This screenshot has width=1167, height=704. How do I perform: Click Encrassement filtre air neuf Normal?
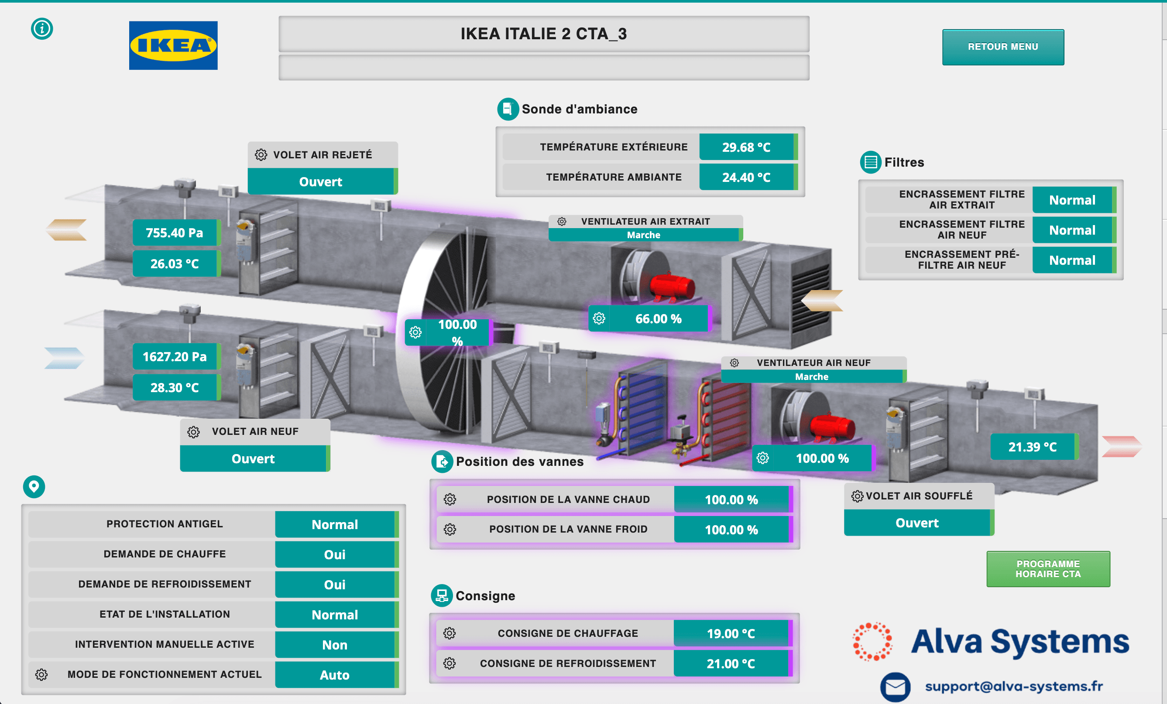pyautogui.click(x=1074, y=230)
